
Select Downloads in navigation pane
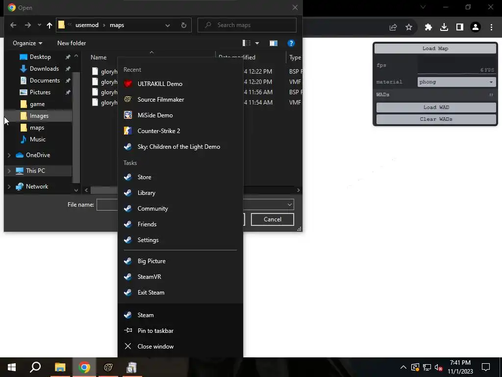[44, 69]
